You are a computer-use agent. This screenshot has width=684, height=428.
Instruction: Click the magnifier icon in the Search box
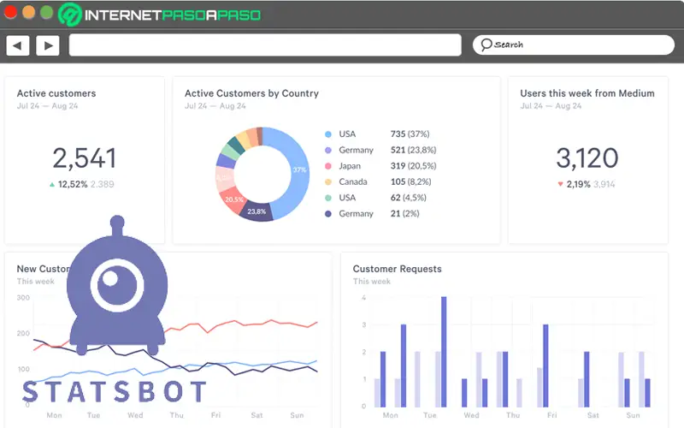point(486,45)
